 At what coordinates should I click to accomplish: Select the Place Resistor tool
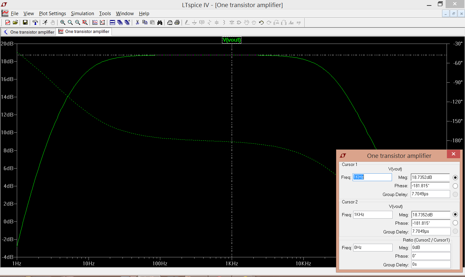209,22
